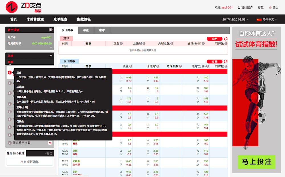Click help icon next to 罚牌数 in 滚球 table

(x=226, y=44)
